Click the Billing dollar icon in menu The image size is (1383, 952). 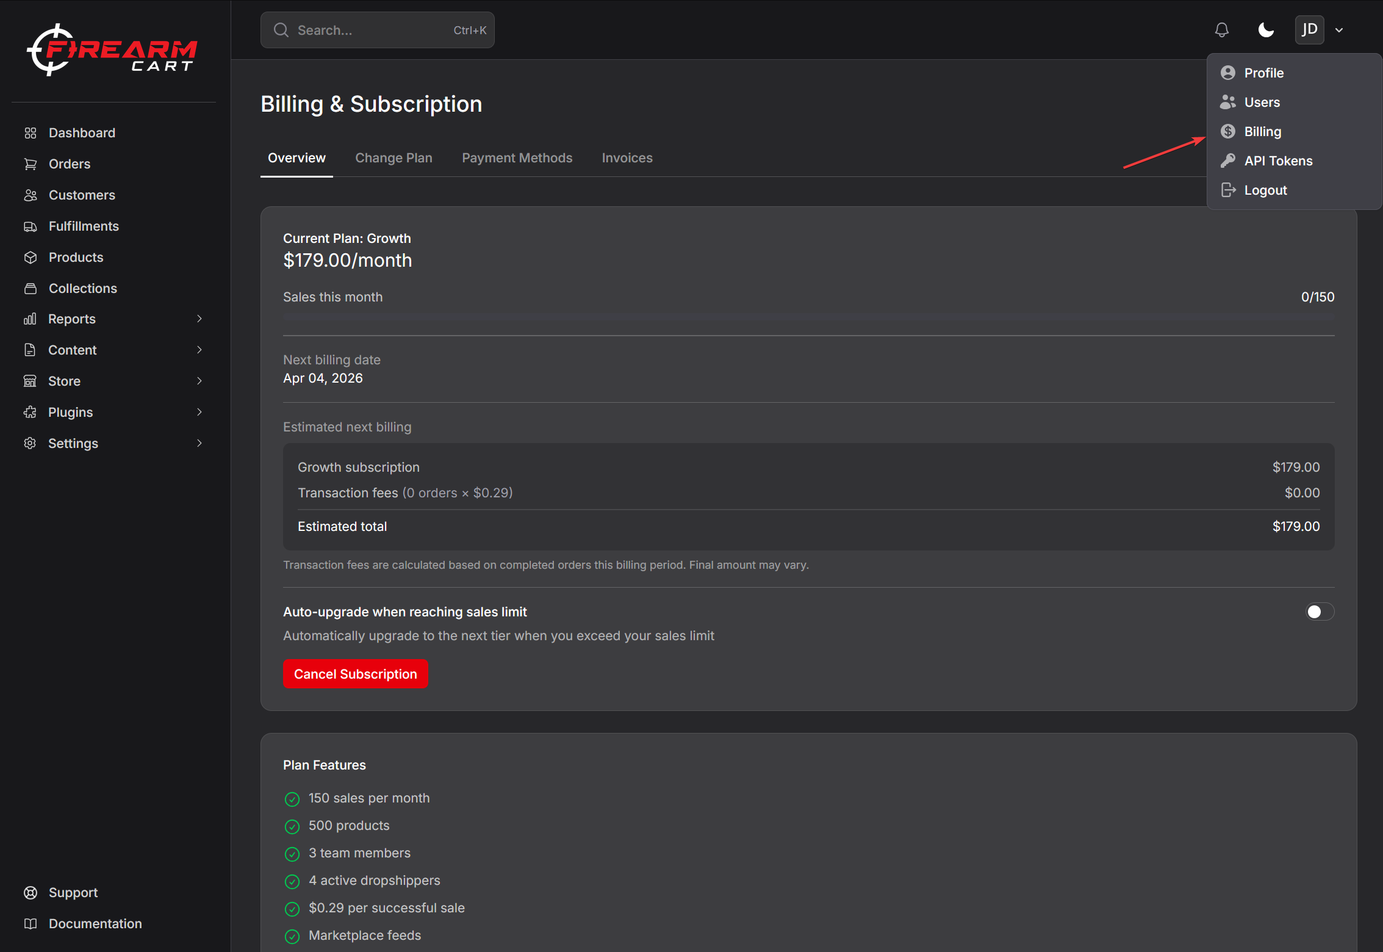click(1228, 132)
